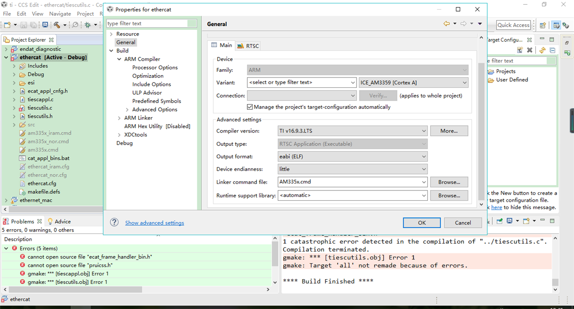Maximize the Target Configurations view
Image resolution: width=574 pixels, height=309 pixels.
point(552,40)
